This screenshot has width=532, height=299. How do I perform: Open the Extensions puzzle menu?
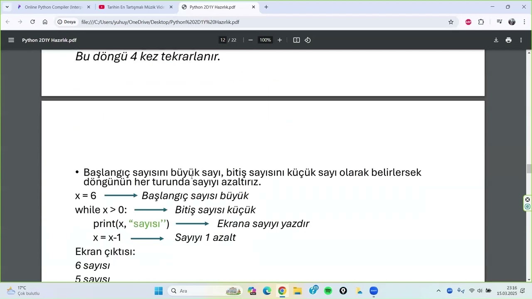481,22
